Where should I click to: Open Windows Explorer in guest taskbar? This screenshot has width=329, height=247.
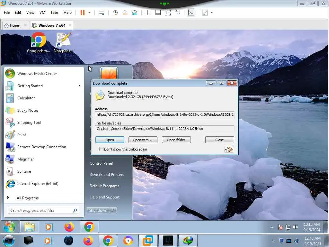(29, 227)
